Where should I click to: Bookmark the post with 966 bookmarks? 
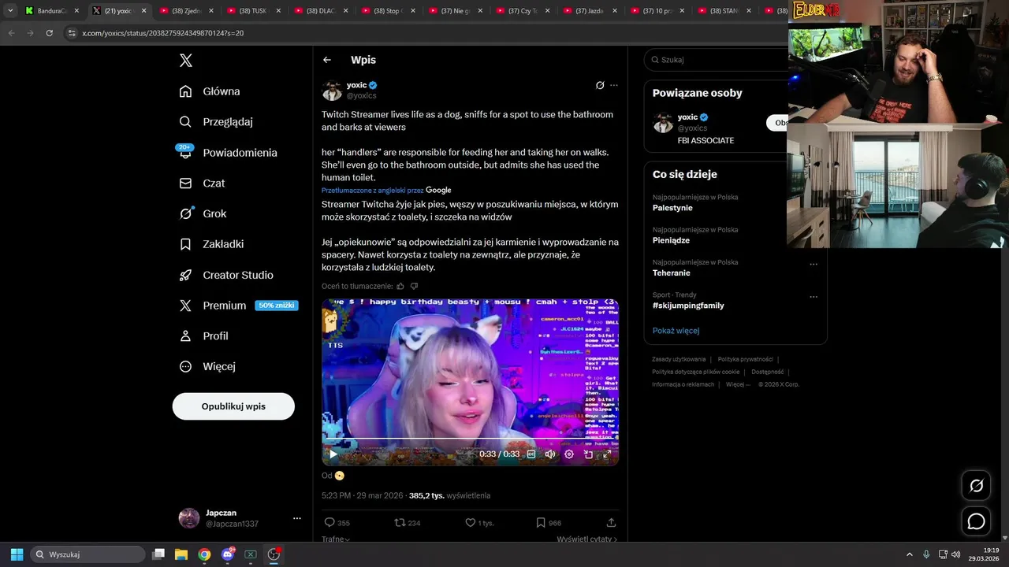click(549, 523)
